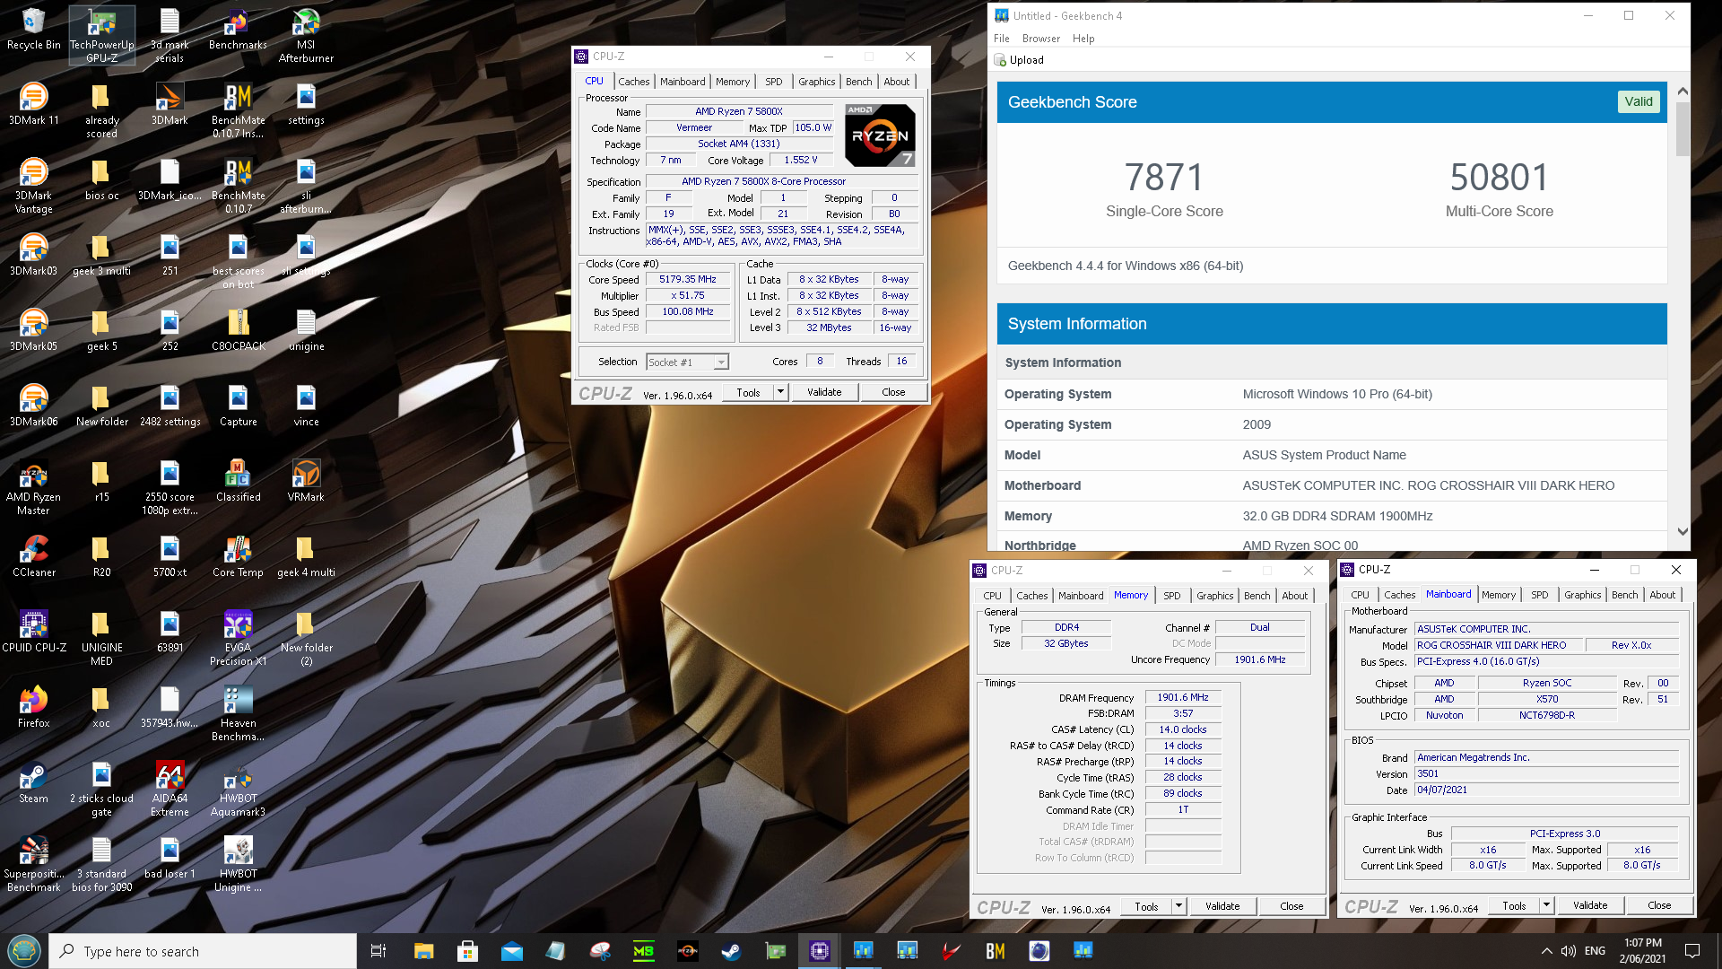Click Close in the Mainboard window
Image resolution: width=1722 pixels, height=969 pixels.
coord(1659,905)
